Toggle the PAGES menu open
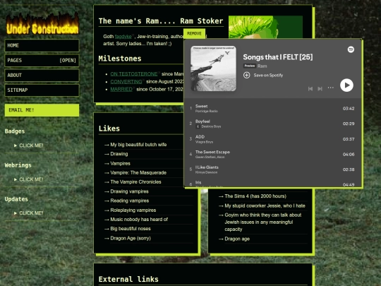 tap(42, 60)
